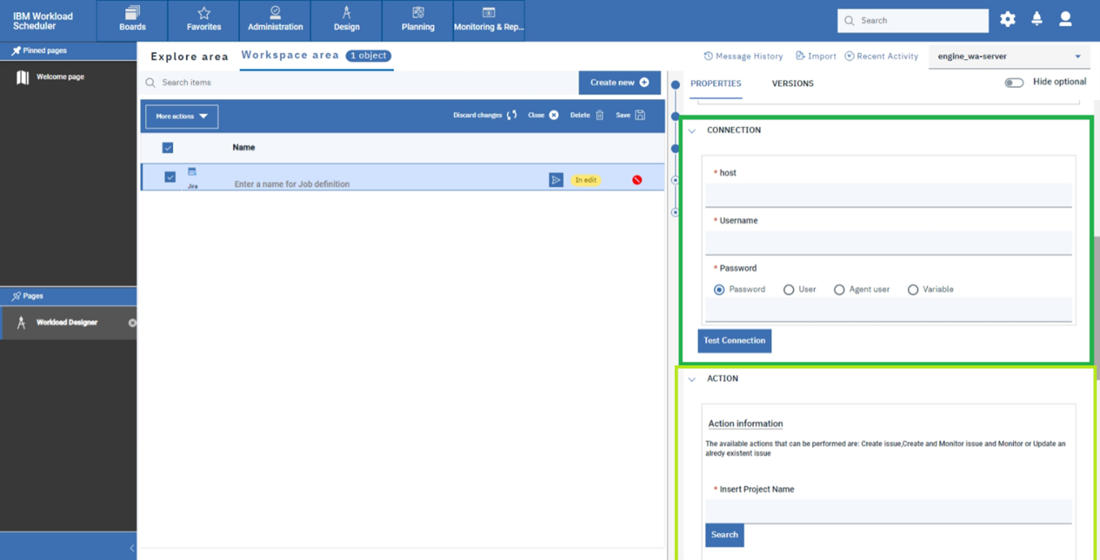Expand the More actions dropdown
The height and width of the screenshot is (560, 1100).
pyautogui.click(x=182, y=117)
